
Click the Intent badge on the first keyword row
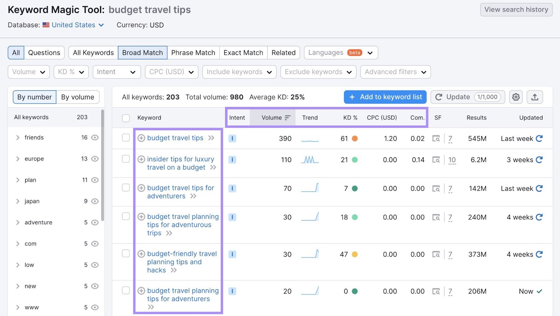(x=232, y=138)
